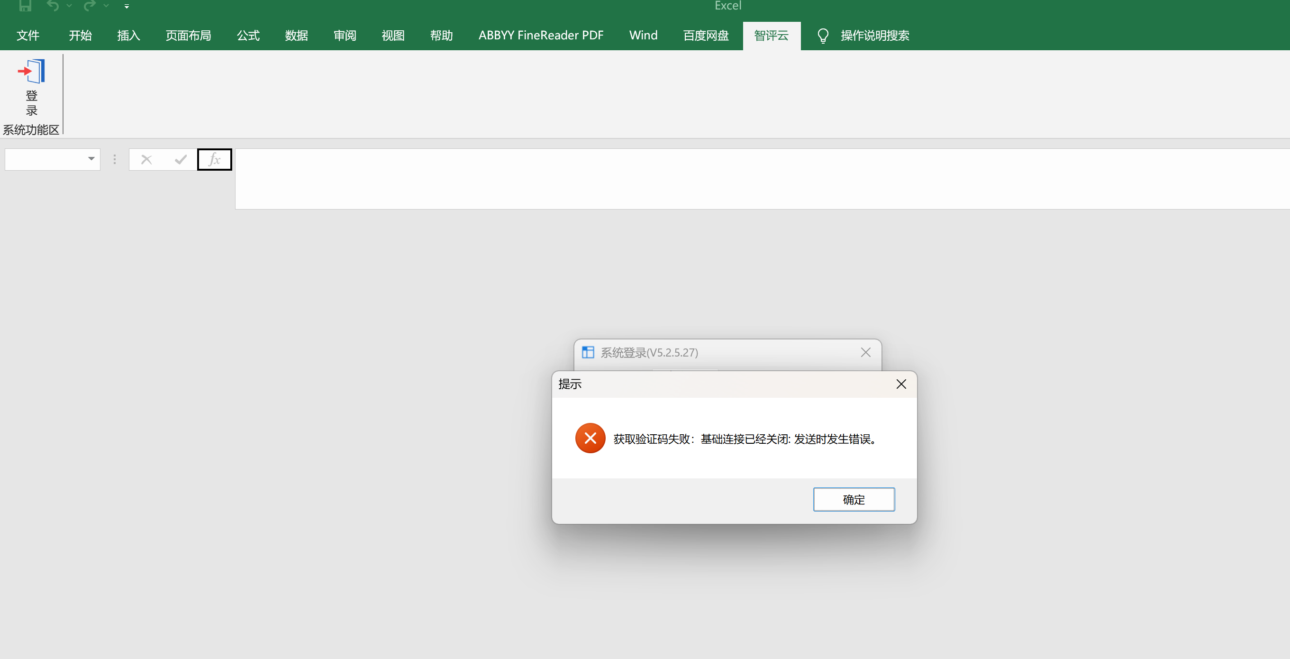The height and width of the screenshot is (659, 1290).
Task: Click the Redo arrow icon
Action: (x=90, y=6)
